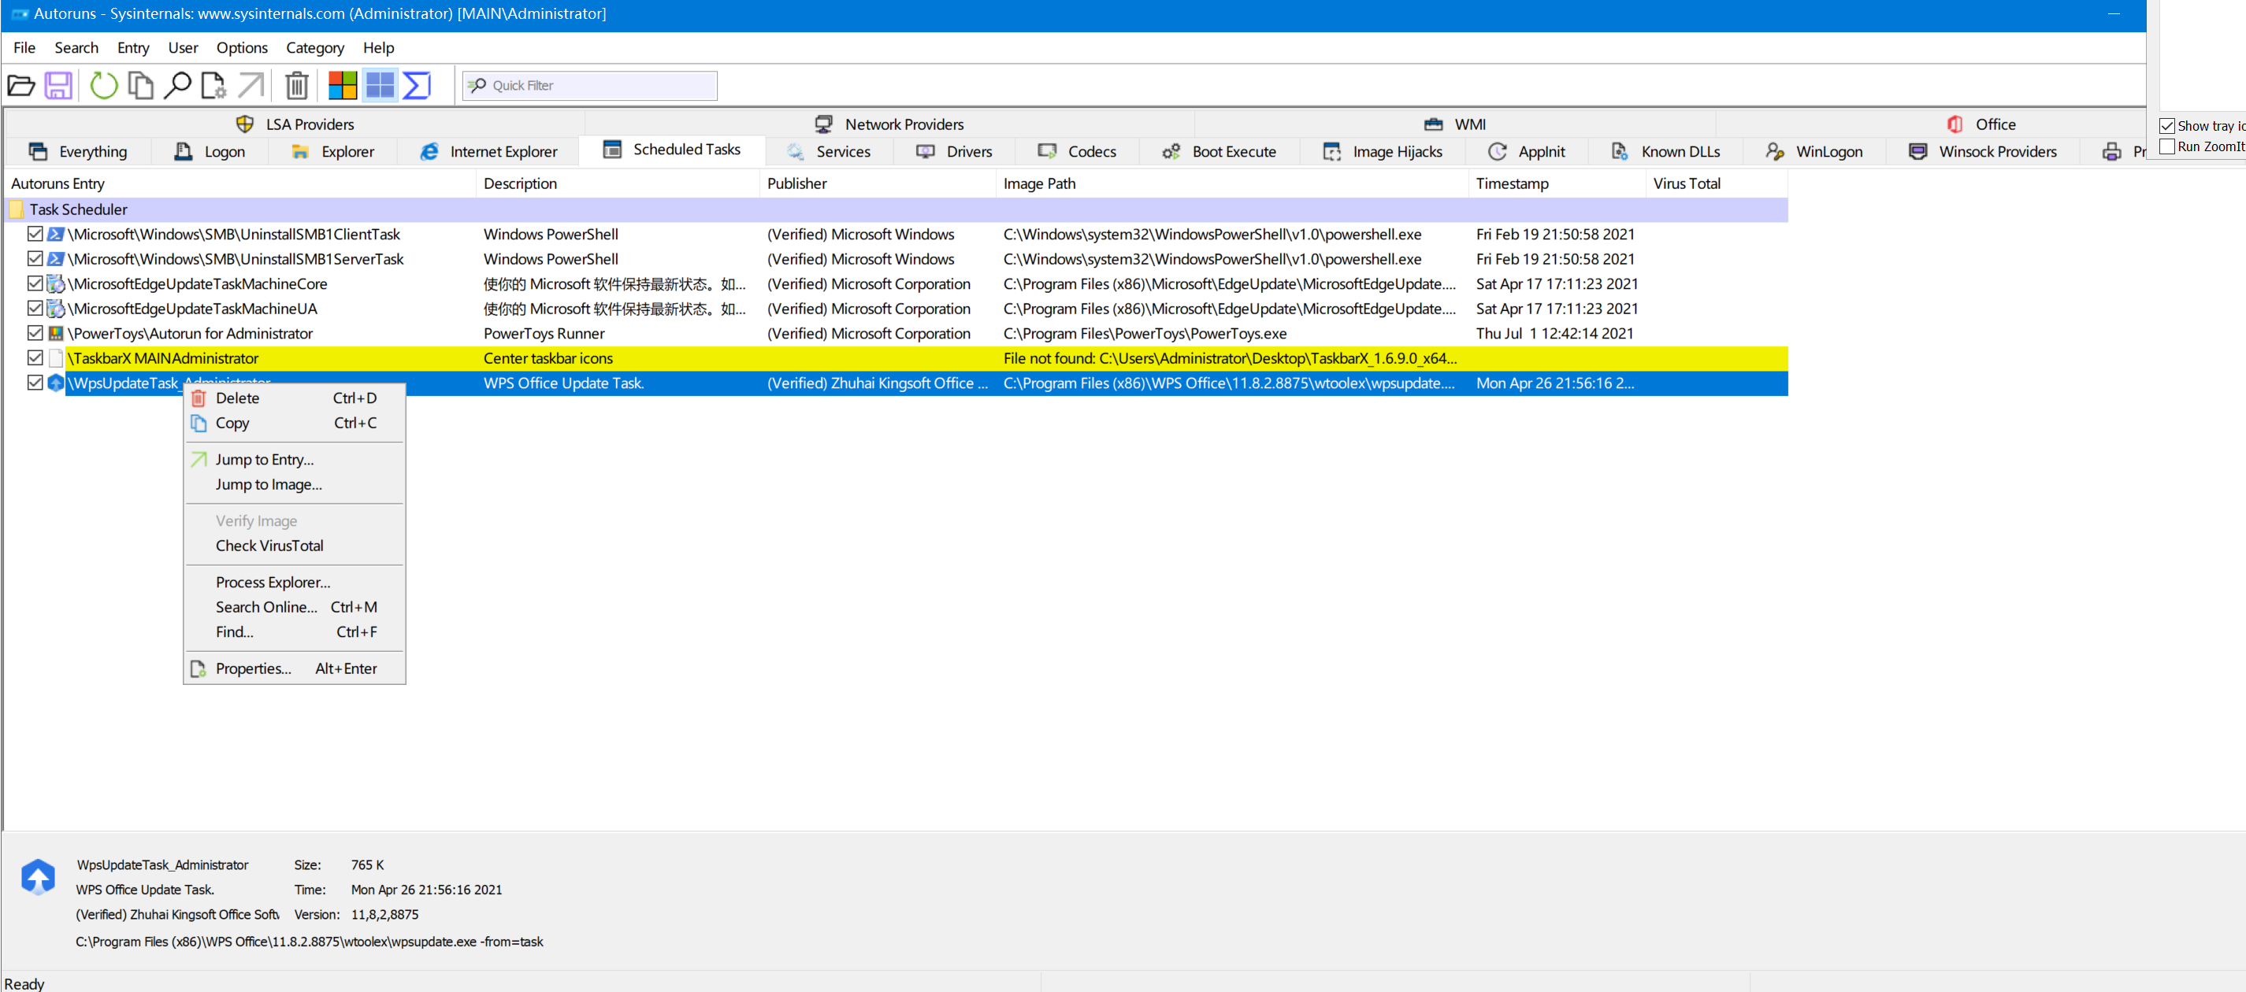Open the Search menu
This screenshot has width=2246, height=992.
76,48
